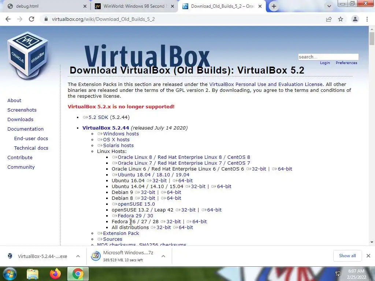The height and width of the screenshot is (281, 375).
Task: Open the Chrome three-dot menu
Action: 367,19
